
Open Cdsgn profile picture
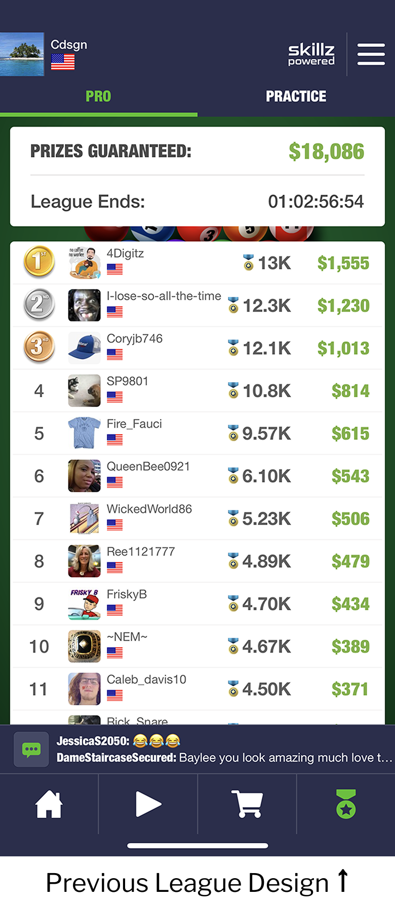point(22,54)
